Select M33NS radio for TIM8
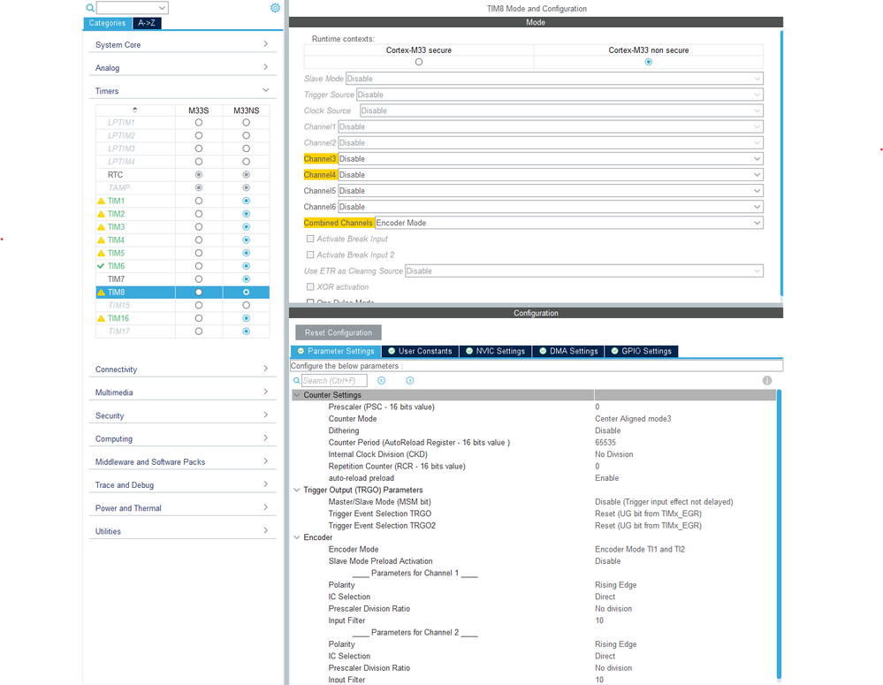 click(x=246, y=293)
